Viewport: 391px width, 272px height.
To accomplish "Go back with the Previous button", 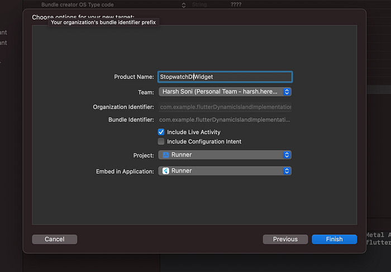I will [x=285, y=239].
